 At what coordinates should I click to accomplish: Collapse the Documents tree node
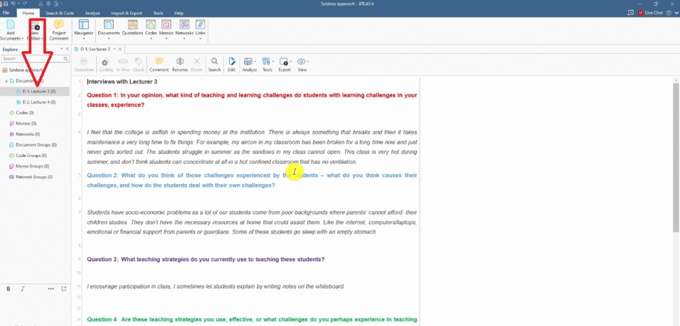[6, 81]
